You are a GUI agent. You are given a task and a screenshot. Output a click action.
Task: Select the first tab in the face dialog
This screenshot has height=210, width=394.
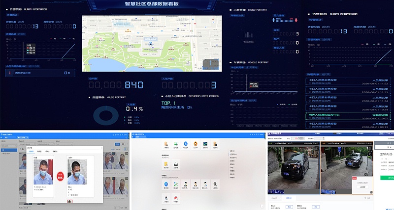31,152
